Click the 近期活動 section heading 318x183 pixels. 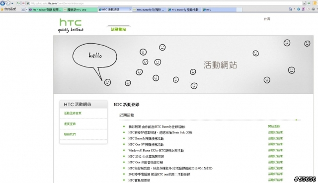(x=127, y=115)
